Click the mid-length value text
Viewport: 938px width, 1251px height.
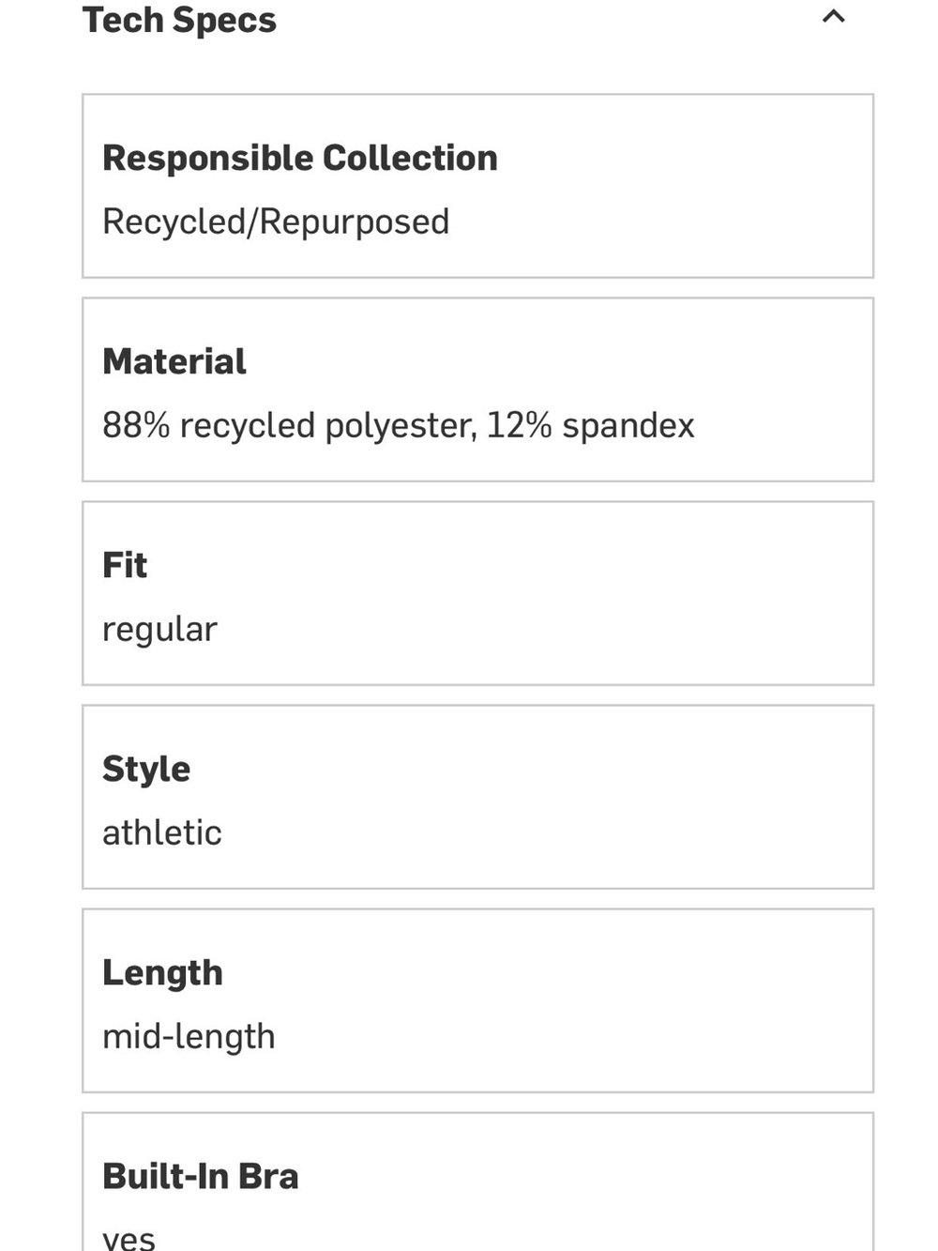(x=189, y=1037)
